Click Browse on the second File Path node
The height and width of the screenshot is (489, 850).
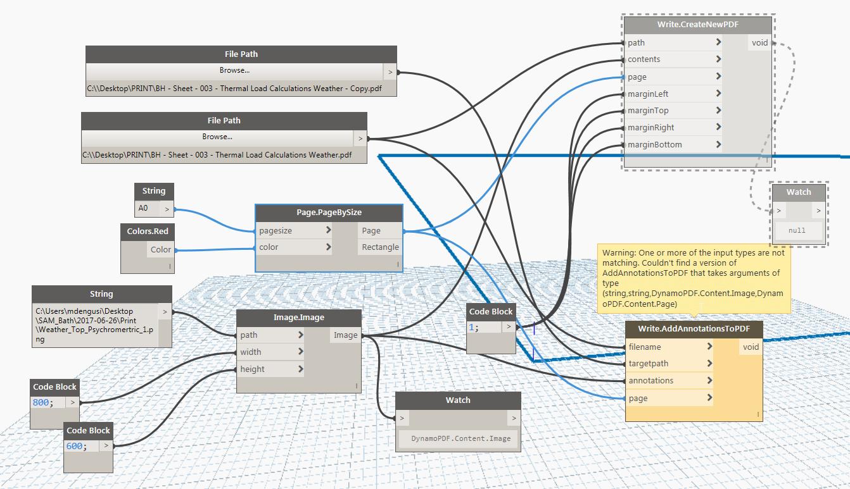tap(217, 137)
